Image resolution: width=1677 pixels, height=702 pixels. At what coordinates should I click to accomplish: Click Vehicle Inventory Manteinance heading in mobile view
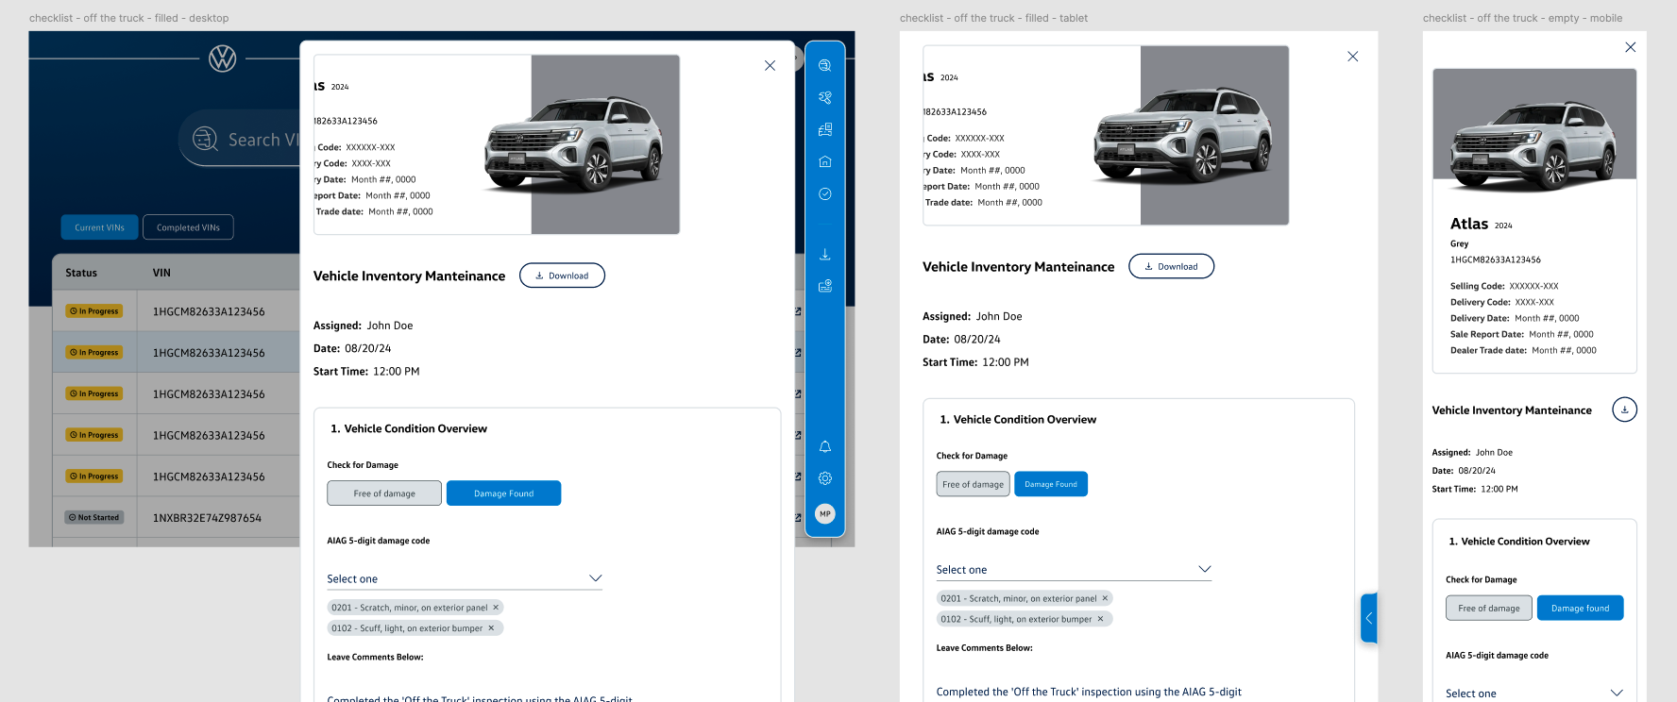pyautogui.click(x=1512, y=409)
